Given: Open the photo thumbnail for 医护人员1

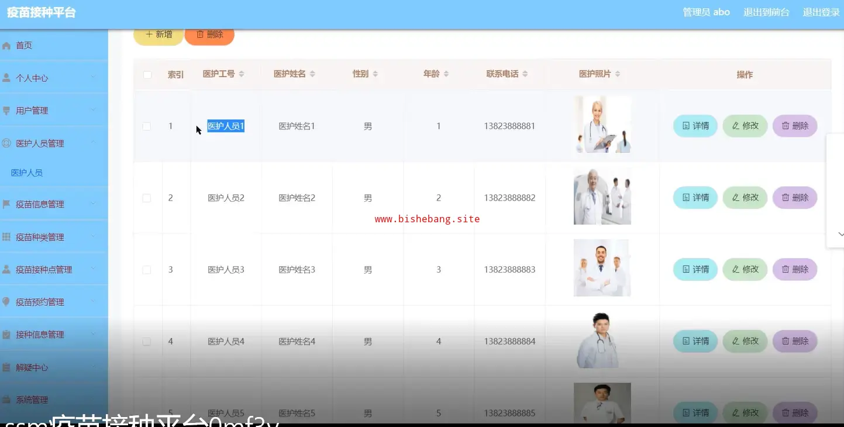Looking at the screenshot, I should (602, 125).
